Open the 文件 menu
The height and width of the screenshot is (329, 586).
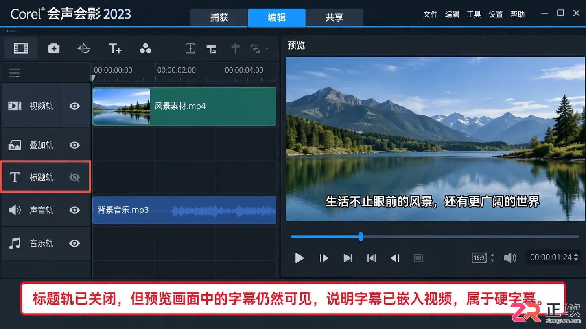click(x=431, y=14)
